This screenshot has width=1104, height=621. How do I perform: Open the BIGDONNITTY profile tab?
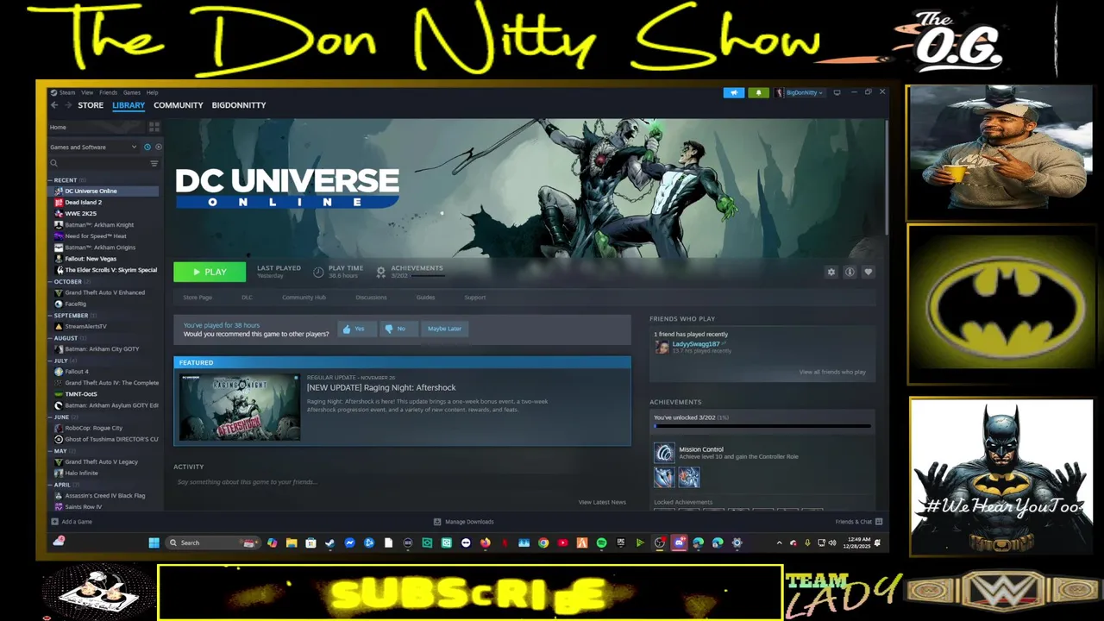click(x=239, y=105)
